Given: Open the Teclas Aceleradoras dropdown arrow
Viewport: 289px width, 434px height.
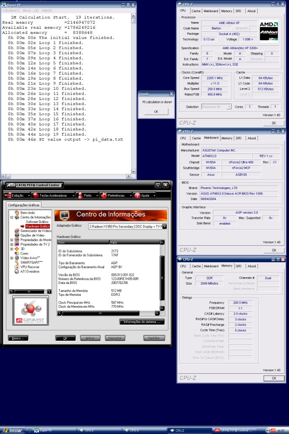Looking at the screenshot, I should click(73, 195).
